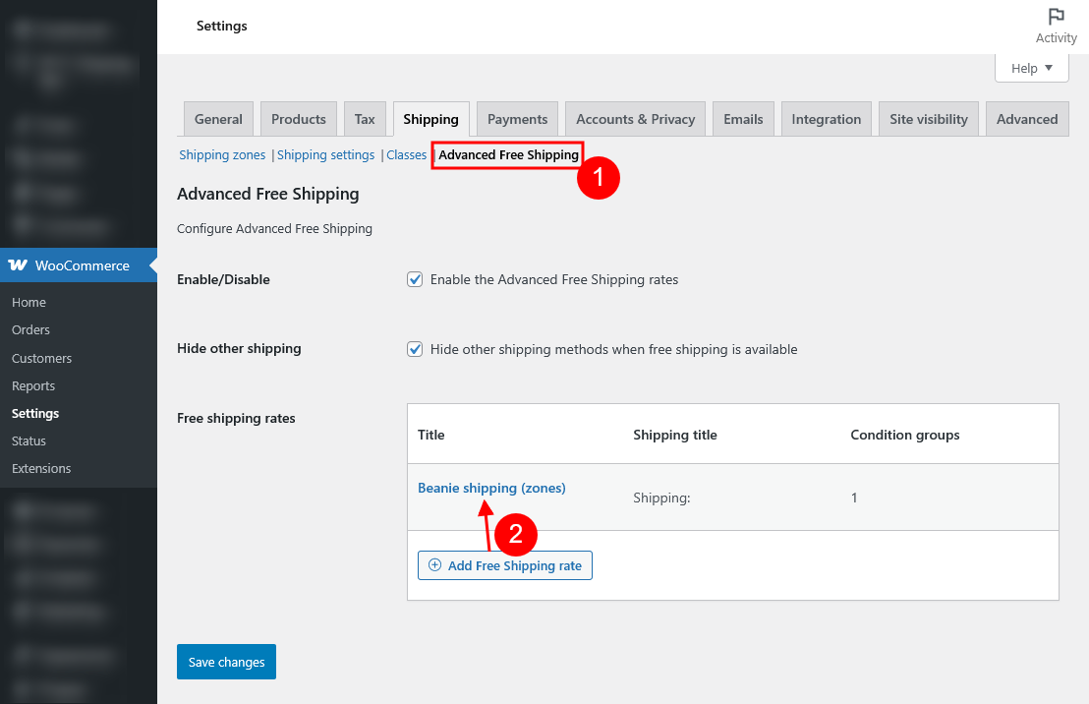Click the Settings page title
The width and height of the screenshot is (1089, 704).
click(x=221, y=26)
